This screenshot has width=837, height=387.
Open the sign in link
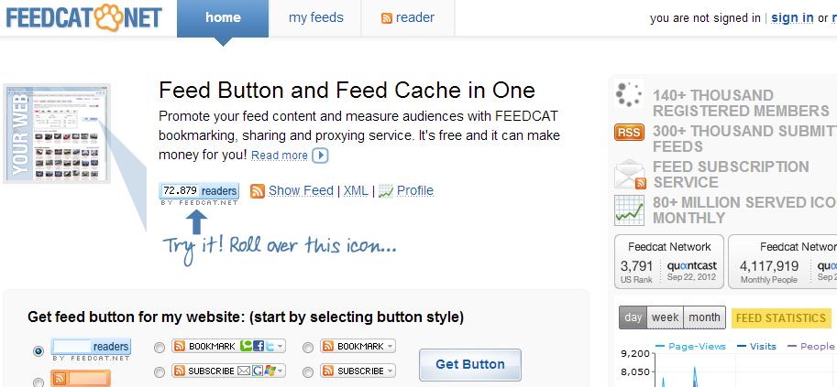pos(792,17)
